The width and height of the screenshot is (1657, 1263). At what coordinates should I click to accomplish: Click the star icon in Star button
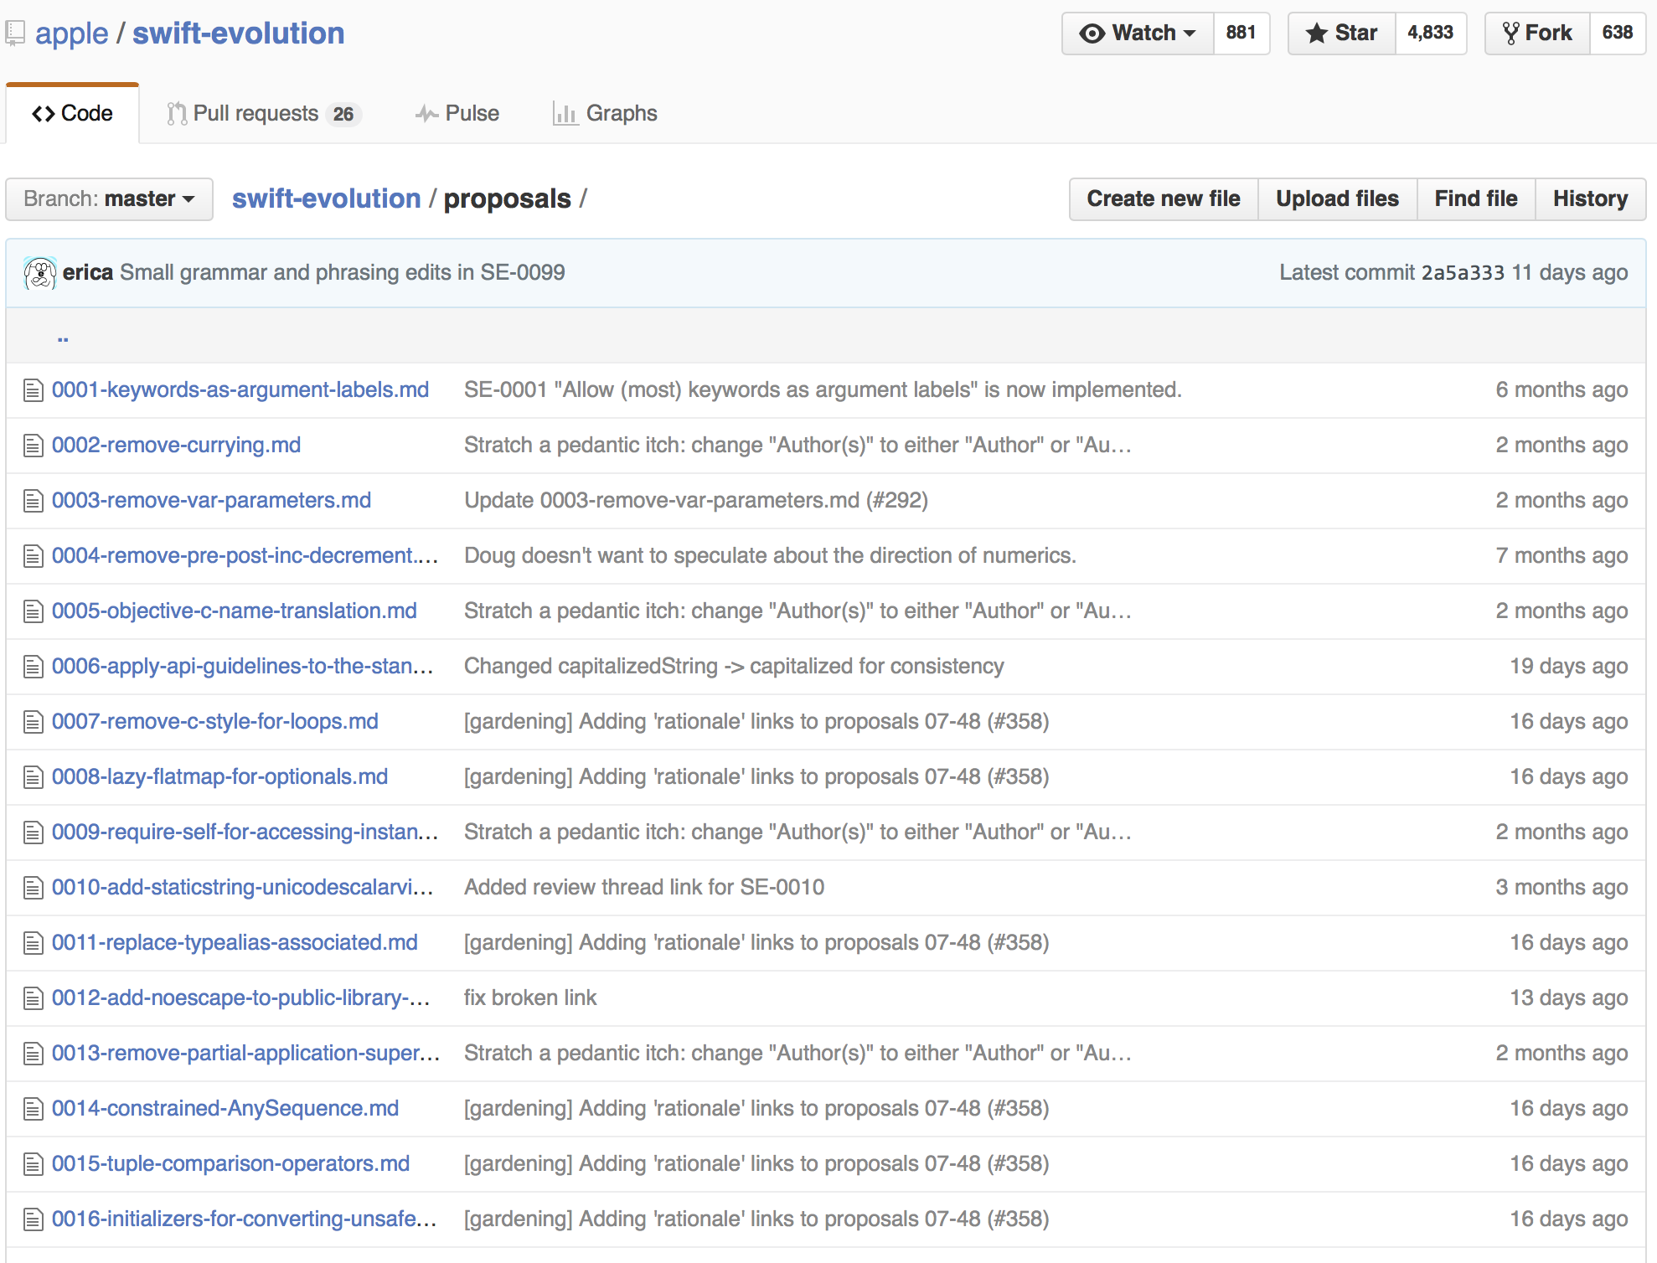click(1316, 34)
